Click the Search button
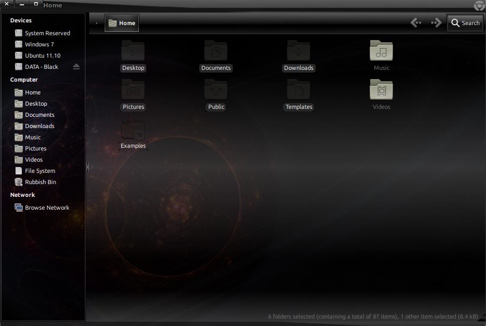This screenshot has height=326, width=486. pyautogui.click(x=465, y=23)
